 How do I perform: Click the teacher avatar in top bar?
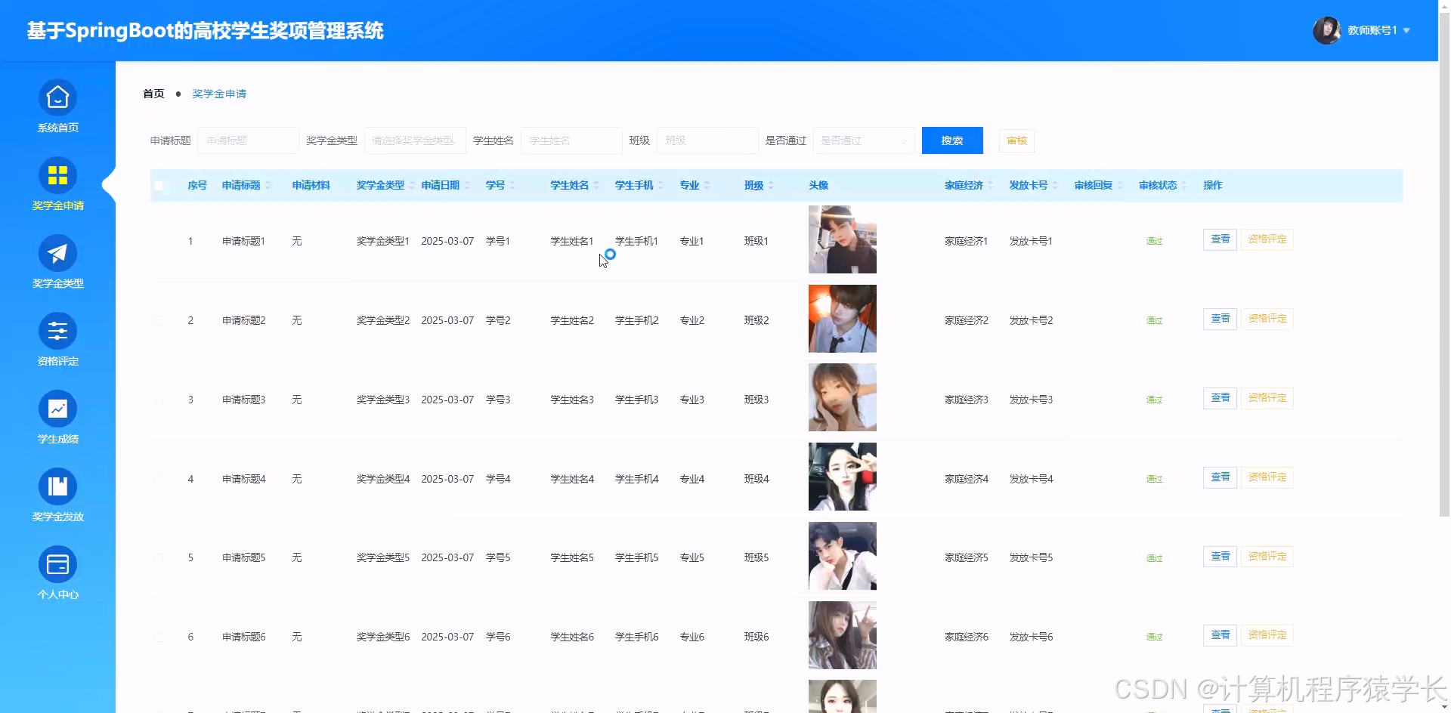coord(1327,30)
